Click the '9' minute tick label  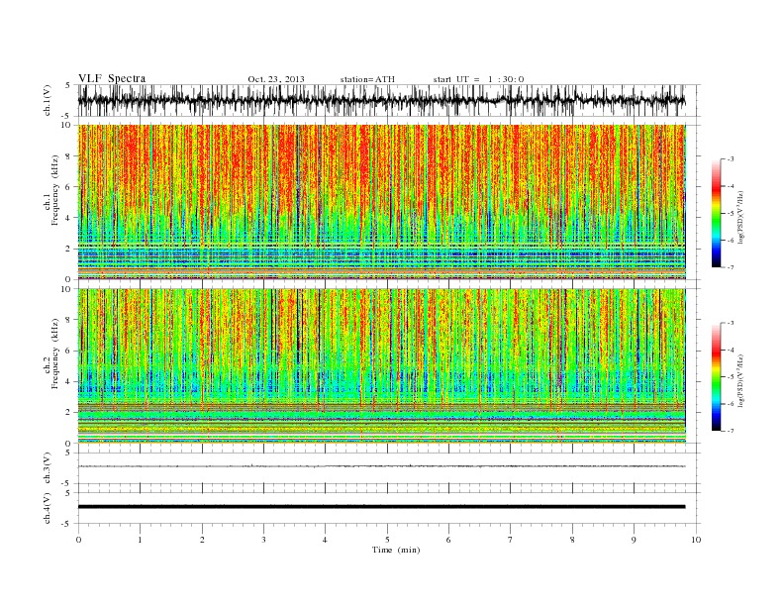pyautogui.click(x=634, y=540)
